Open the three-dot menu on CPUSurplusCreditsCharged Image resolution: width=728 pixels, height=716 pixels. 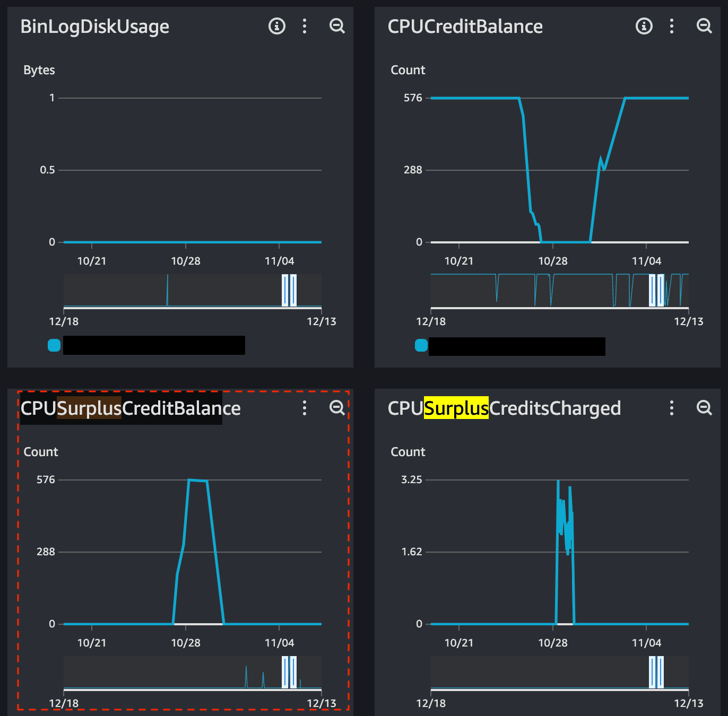tap(672, 408)
